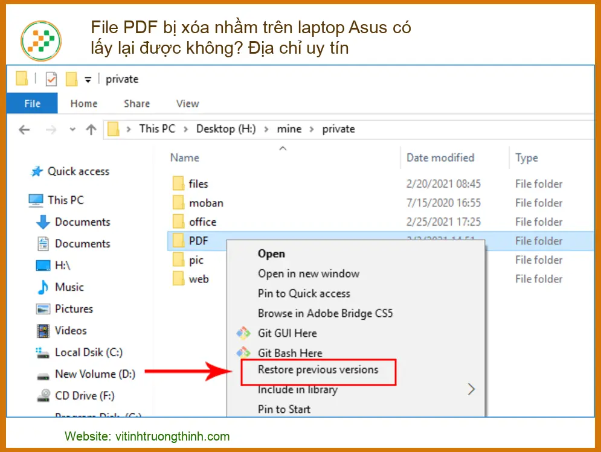Open the recent locations dropdown arrow

coord(72,129)
